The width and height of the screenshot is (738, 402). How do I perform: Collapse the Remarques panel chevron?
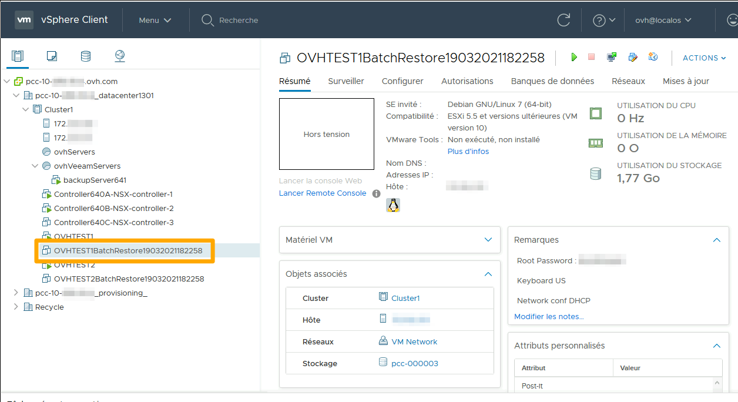tap(716, 240)
